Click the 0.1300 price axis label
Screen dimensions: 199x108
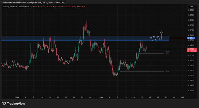click(x=191, y=91)
